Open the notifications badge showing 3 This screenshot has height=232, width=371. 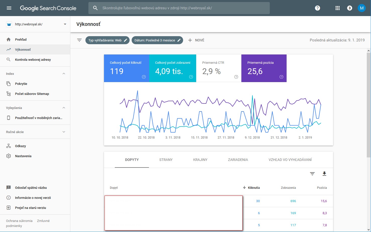[x=349, y=8]
